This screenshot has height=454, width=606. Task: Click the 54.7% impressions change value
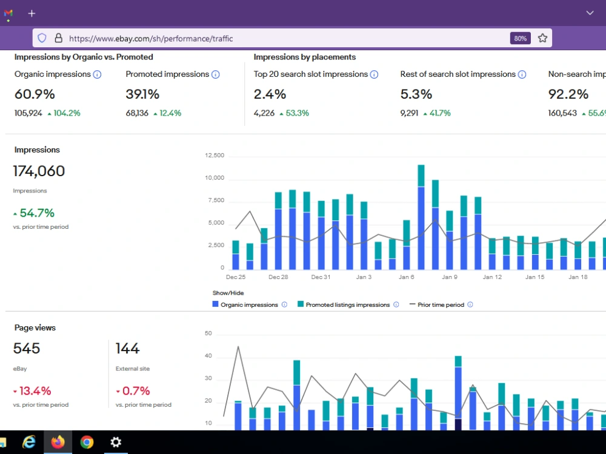coord(37,212)
